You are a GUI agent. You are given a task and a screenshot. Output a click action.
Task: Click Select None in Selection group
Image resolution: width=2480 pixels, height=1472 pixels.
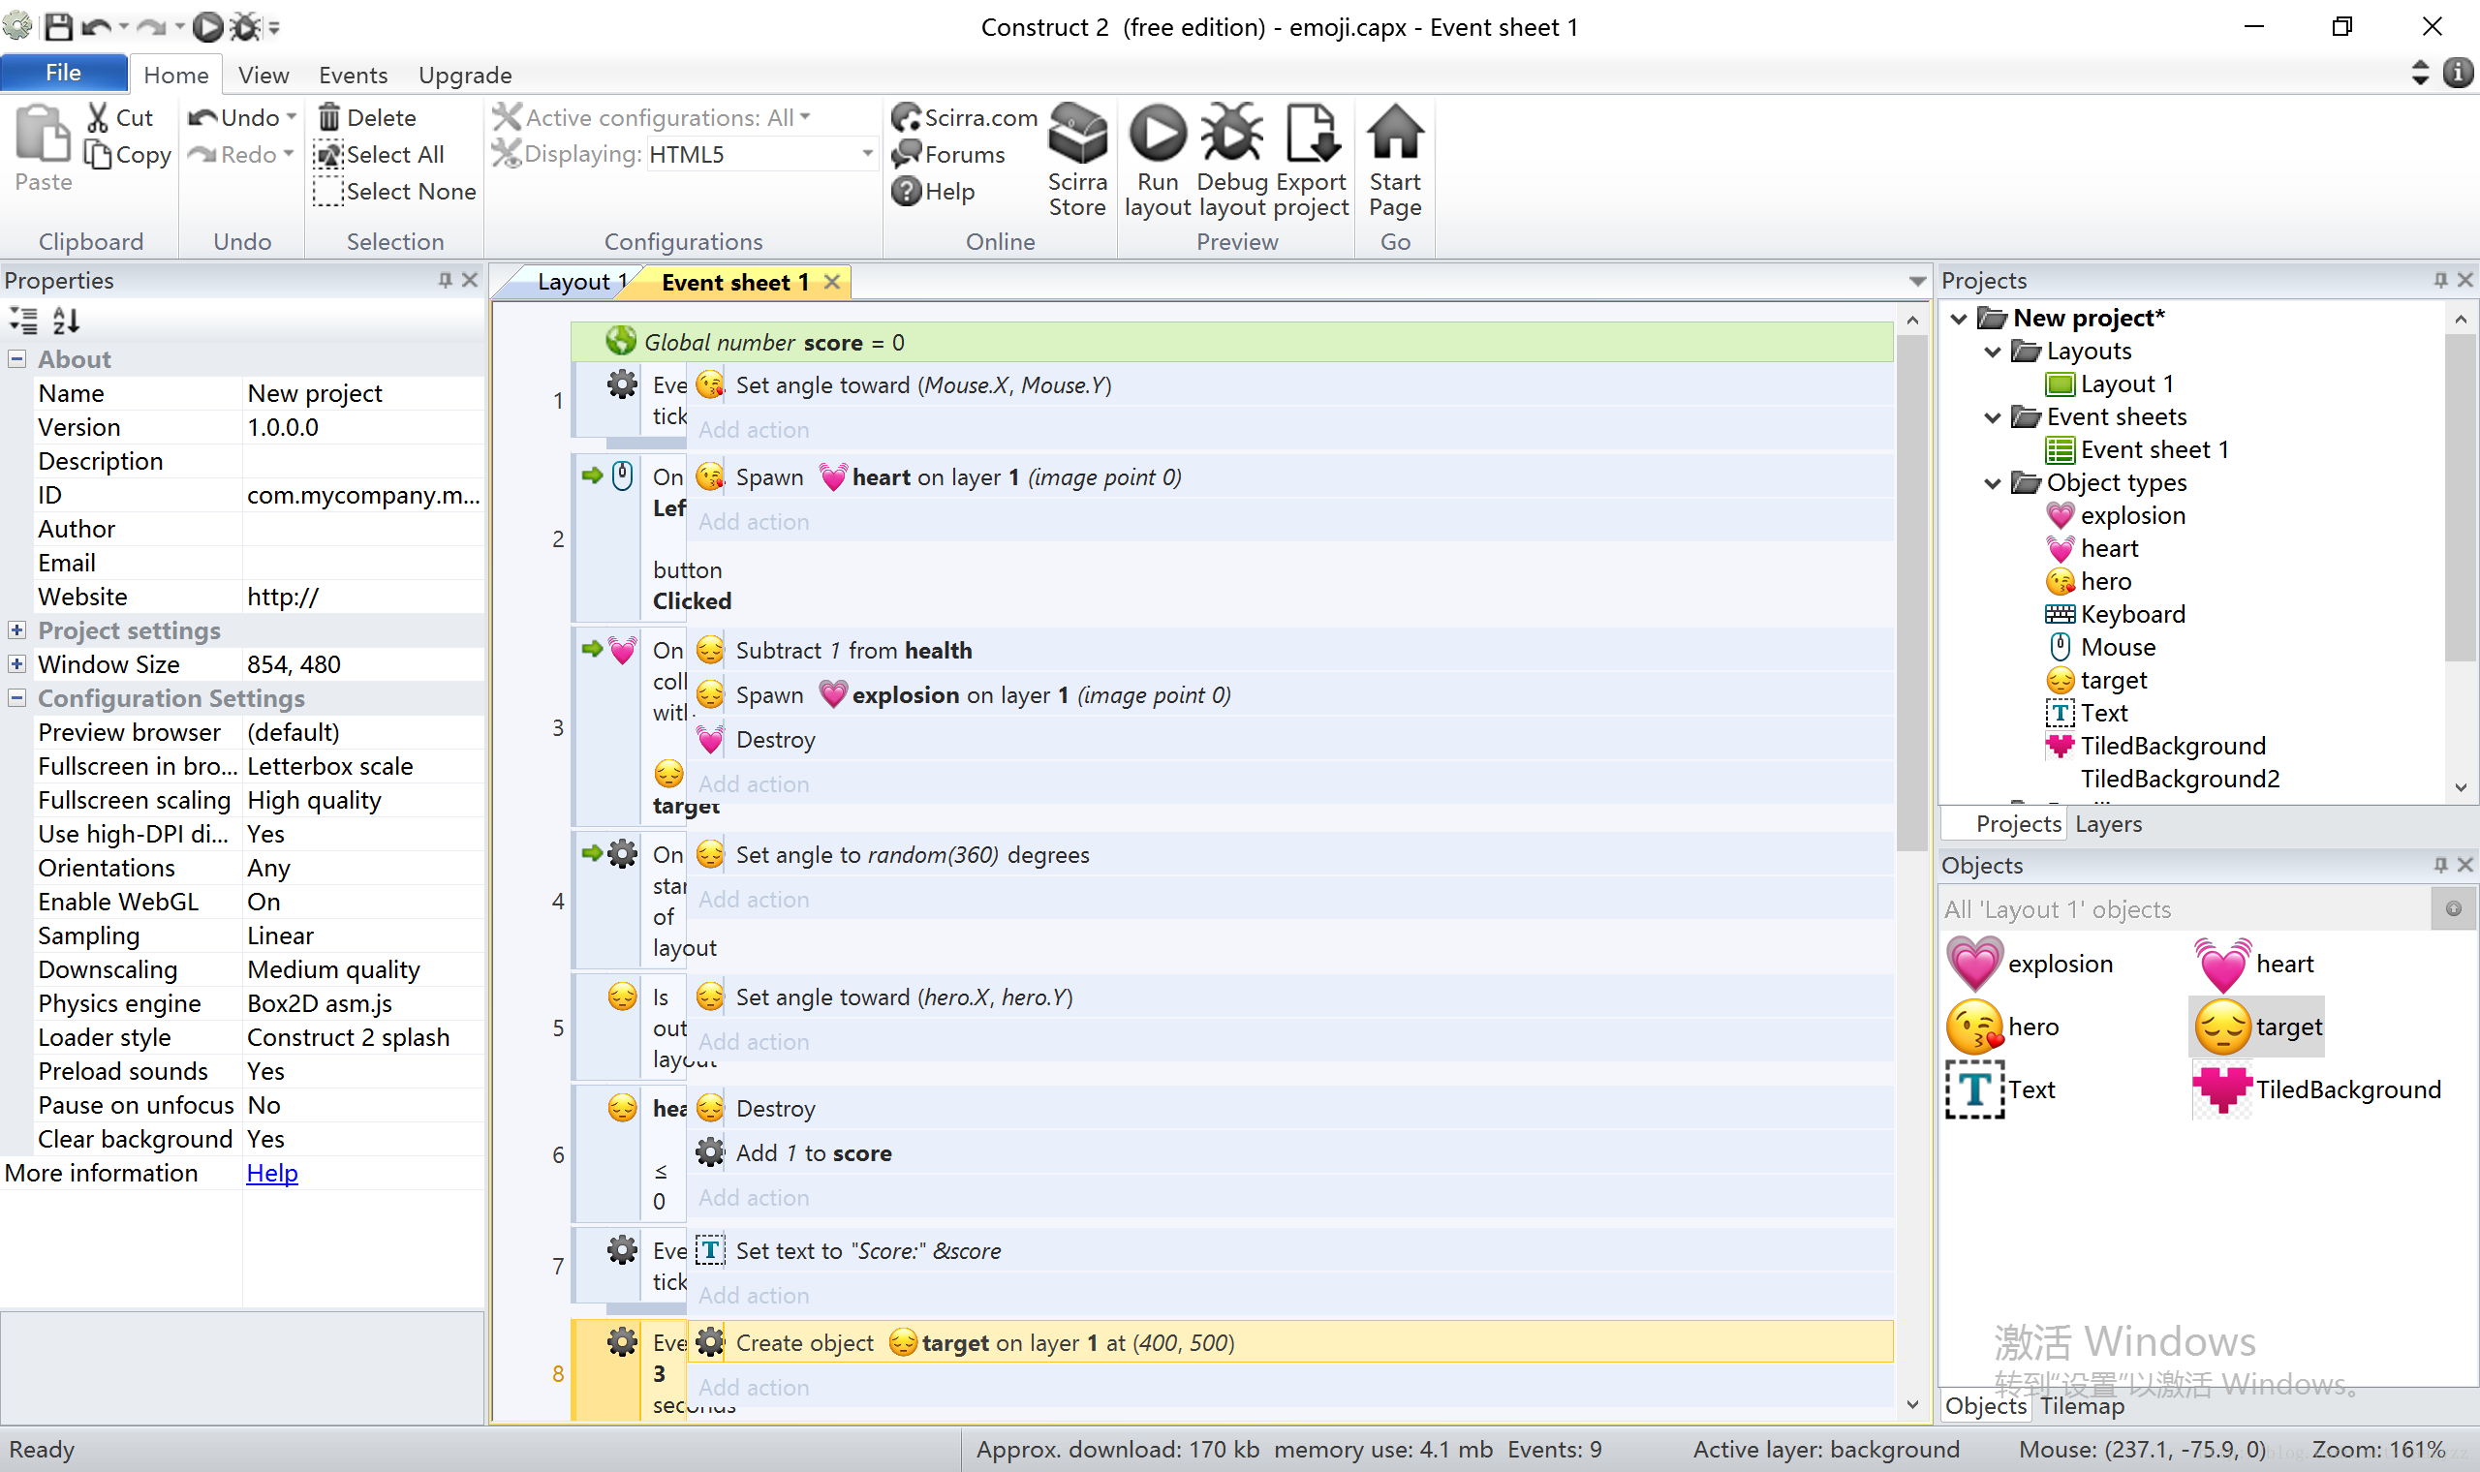tap(395, 192)
